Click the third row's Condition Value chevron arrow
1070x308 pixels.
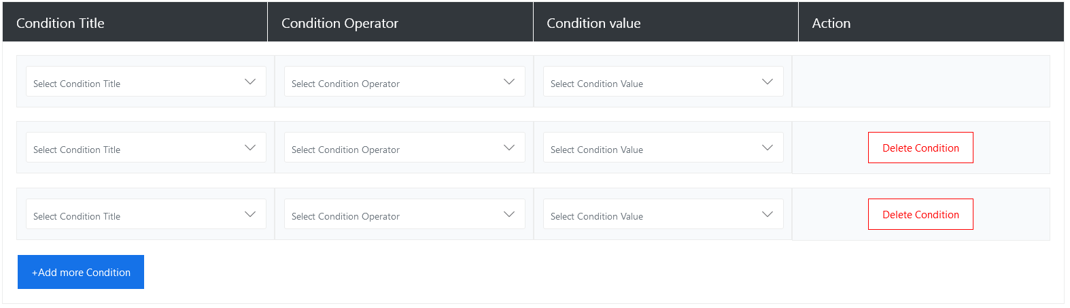coord(767,214)
